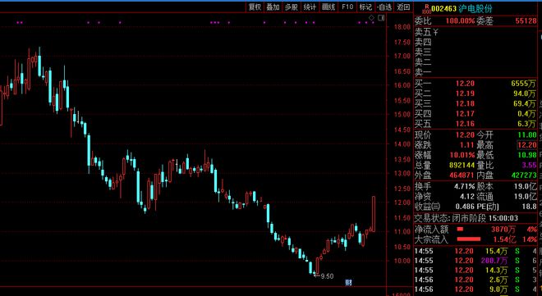Open the 标记 mark menu
This screenshot has width=542, height=296.
point(365,7)
